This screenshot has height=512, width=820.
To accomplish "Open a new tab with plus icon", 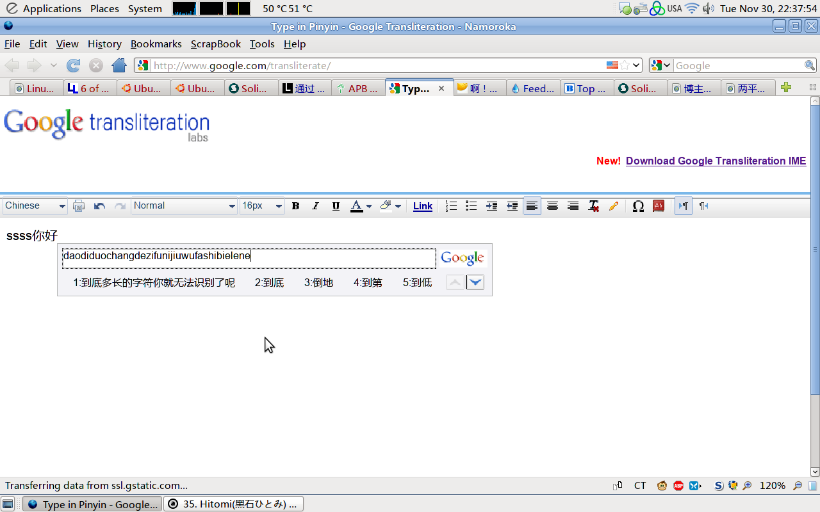I will pos(786,88).
